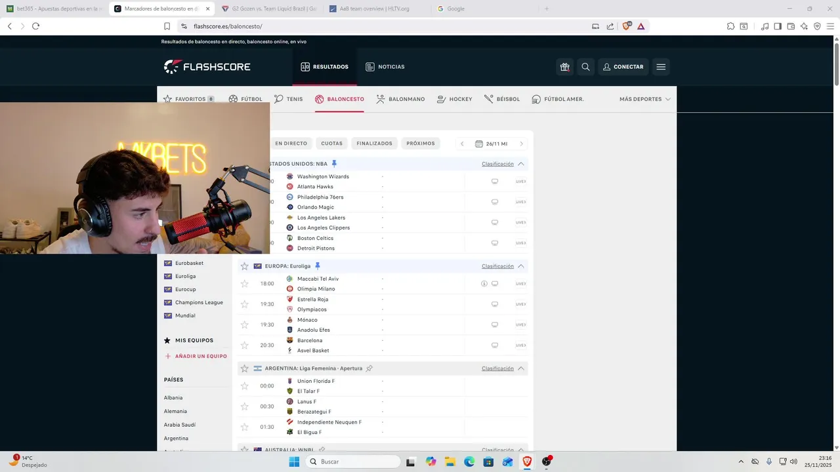Open the RESULTADOS tab
The image size is (840, 472).
pos(325,67)
